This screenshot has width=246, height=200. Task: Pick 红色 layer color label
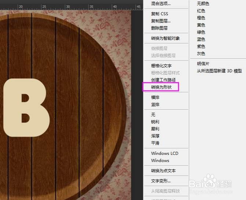201,11
